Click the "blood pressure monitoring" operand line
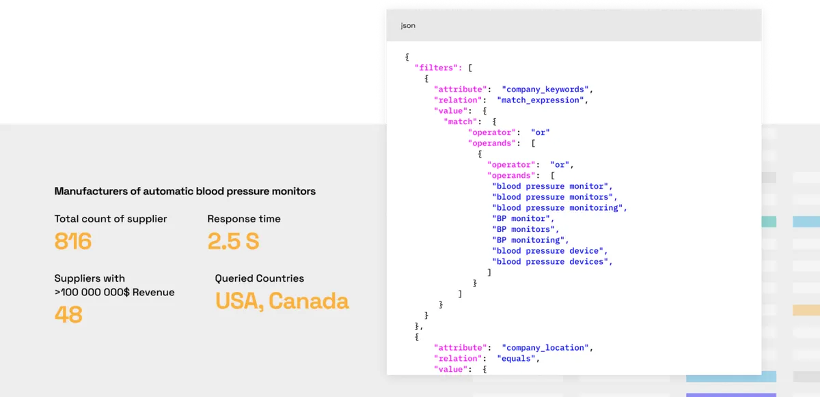The height and width of the screenshot is (397, 820). [x=560, y=208]
